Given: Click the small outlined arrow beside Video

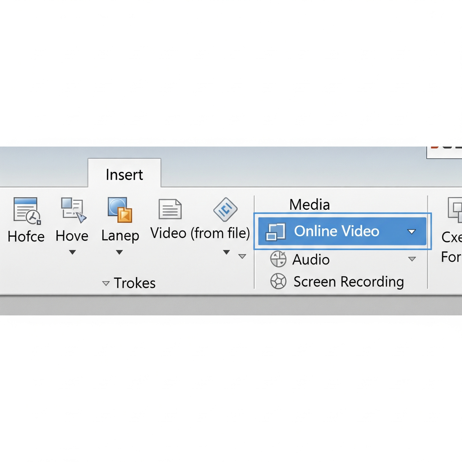Looking at the screenshot, I should (242, 256).
